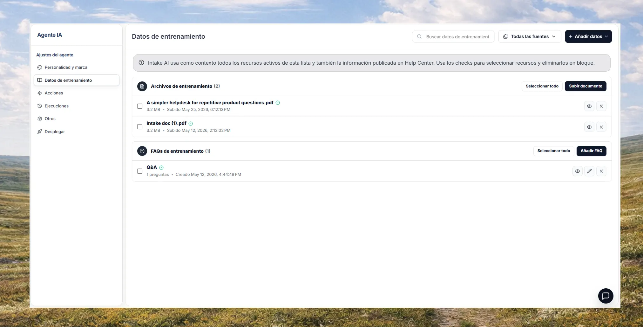Click the Creado May 12, 2026 creation date
Viewport: 643px width, 327px height.
click(208, 175)
